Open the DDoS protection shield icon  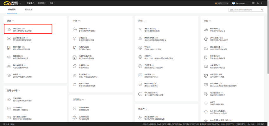click(206, 39)
